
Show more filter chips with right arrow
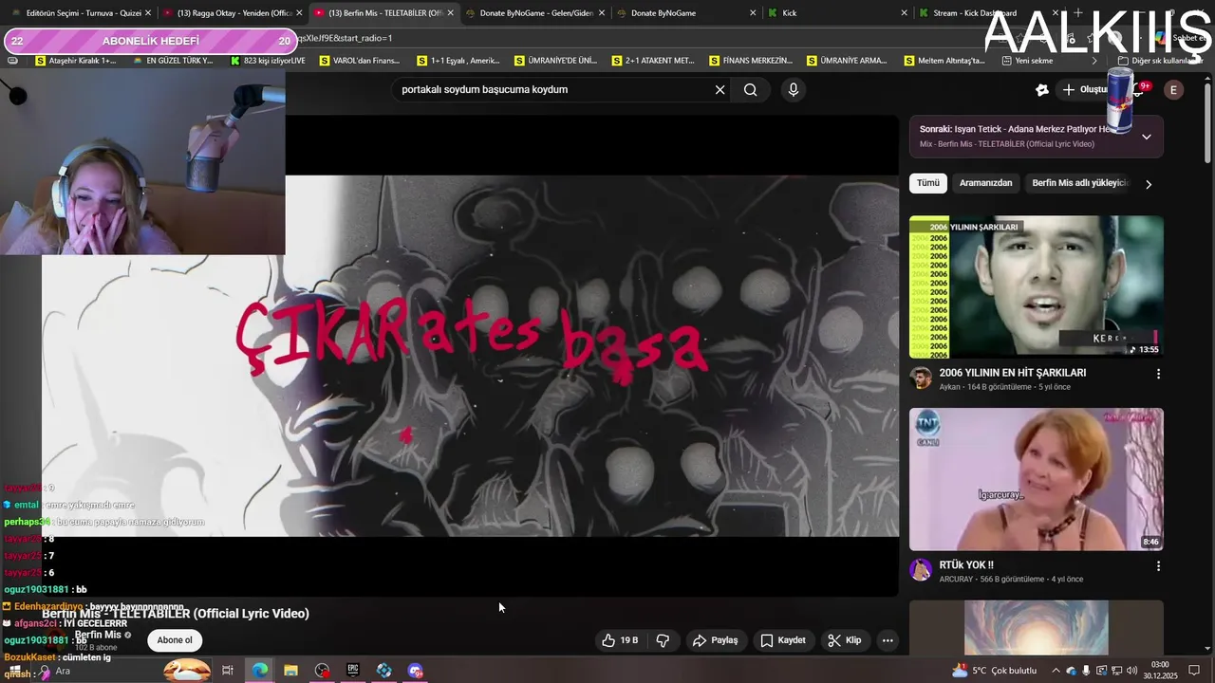[1149, 184]
